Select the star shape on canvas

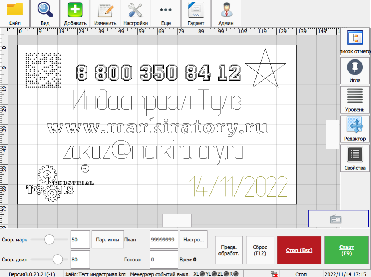point(265,68)
